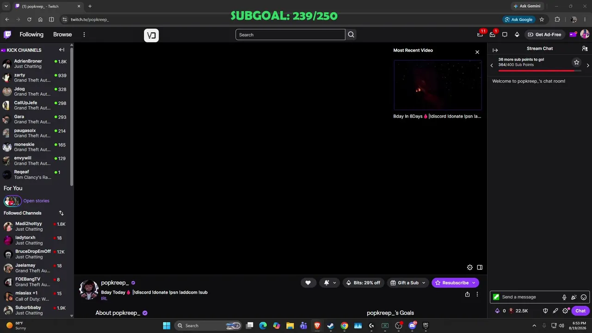592x333 pixels.
Task: Launch Steam from the taskbar
Action: [x=331, y=326]
